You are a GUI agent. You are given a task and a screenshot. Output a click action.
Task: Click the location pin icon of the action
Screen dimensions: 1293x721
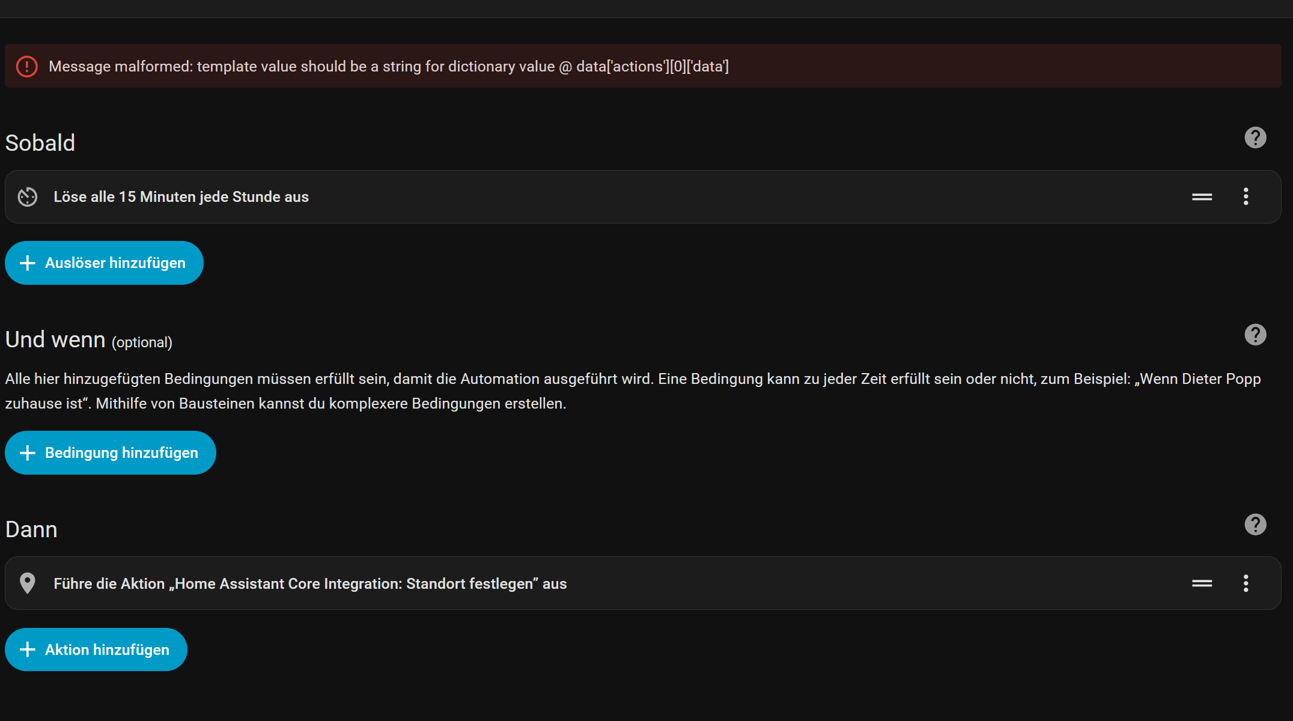click(28, 583)
